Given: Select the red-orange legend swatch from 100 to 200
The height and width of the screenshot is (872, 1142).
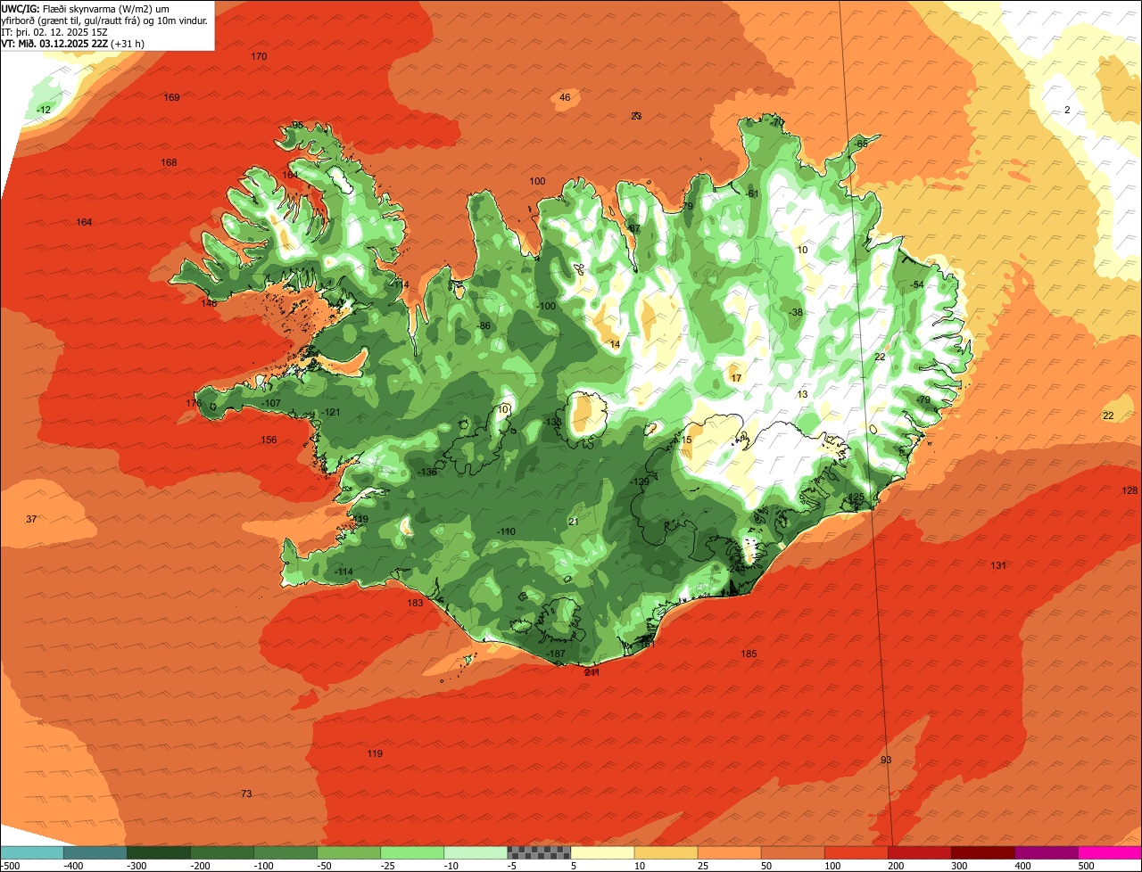Looking at the screenshot, I should click(x=856, y=851).
